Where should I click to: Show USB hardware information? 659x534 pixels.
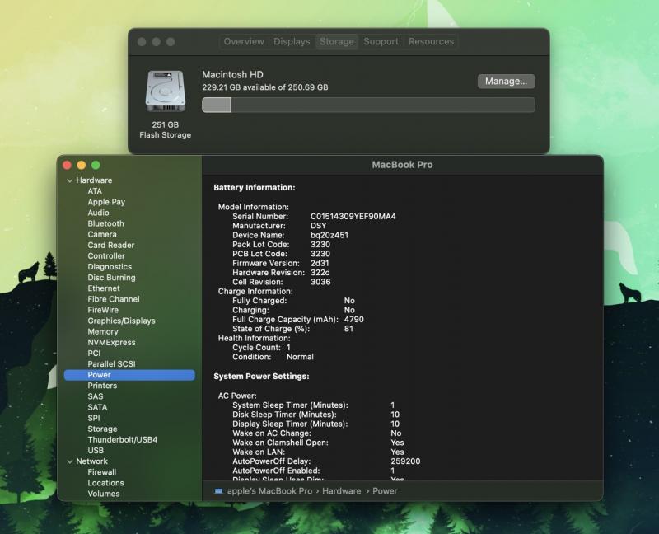96,450
